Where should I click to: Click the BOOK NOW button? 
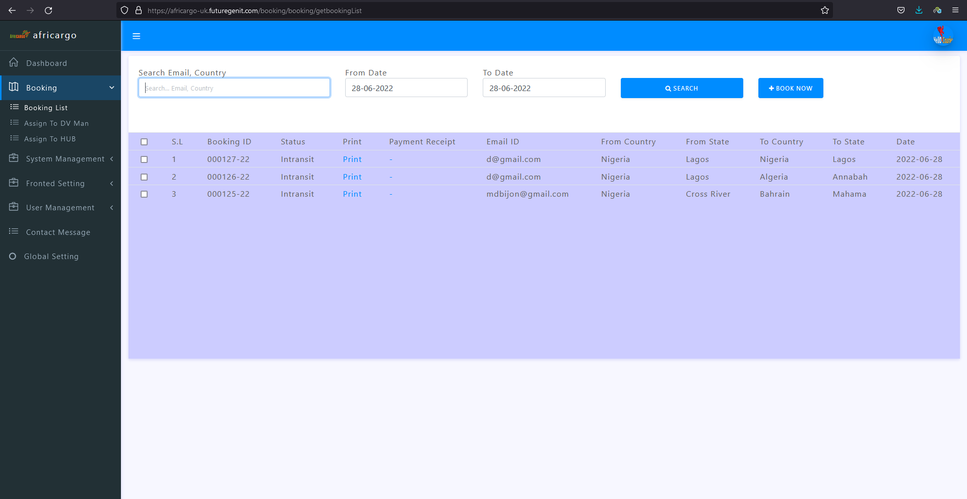pos(790,88)
